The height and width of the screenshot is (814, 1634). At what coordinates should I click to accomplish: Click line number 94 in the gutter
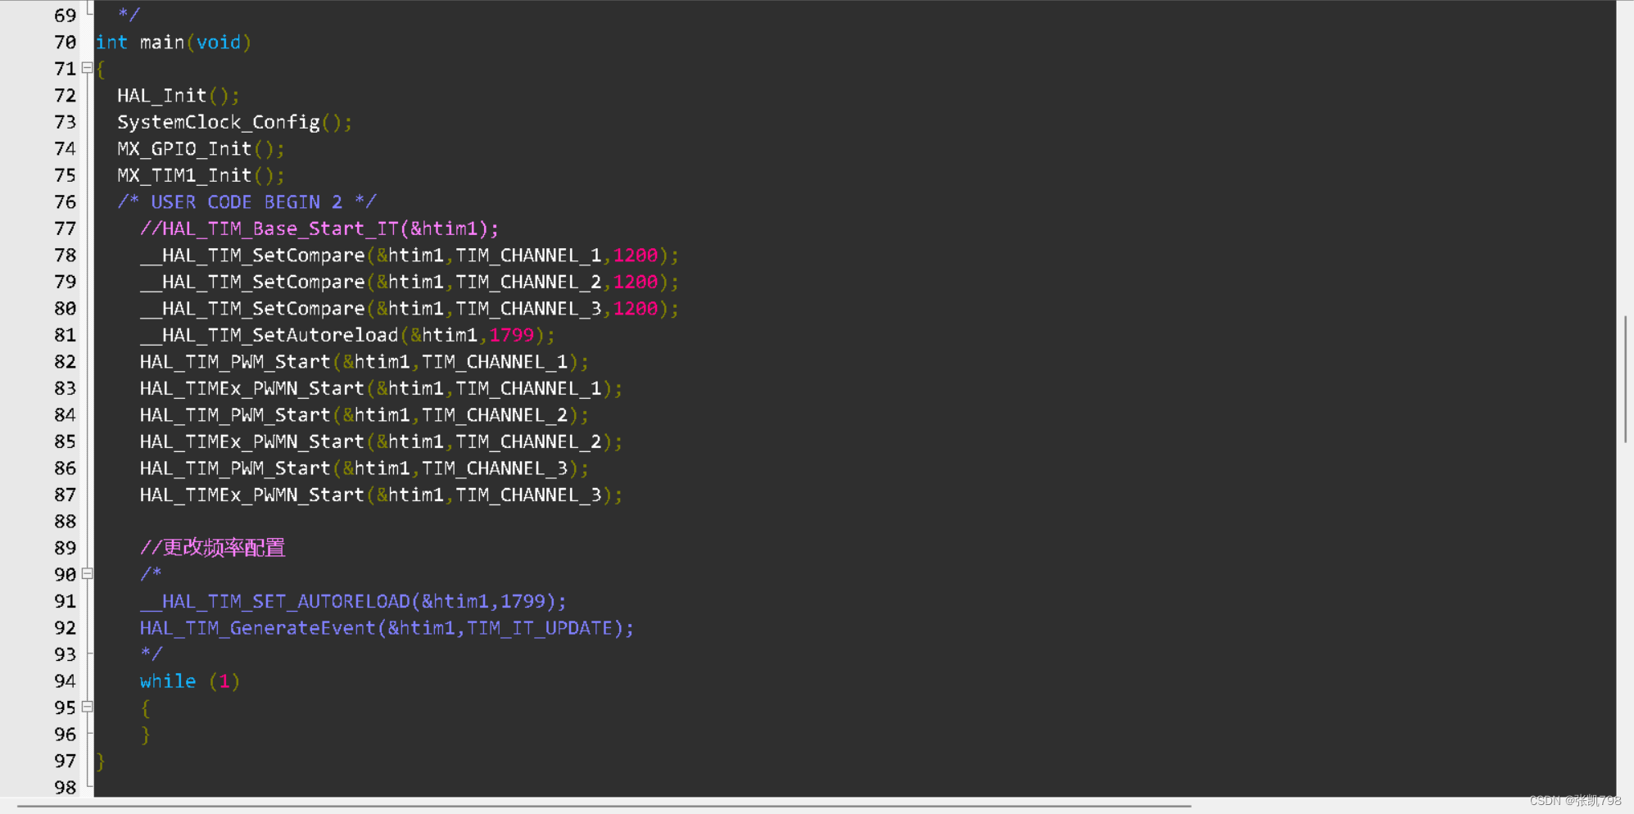65,681
